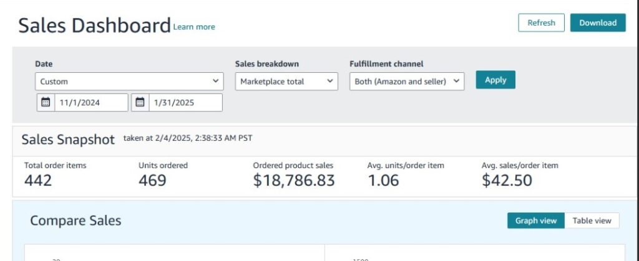
Task: Switch to Table view
Action: (592, 221)
